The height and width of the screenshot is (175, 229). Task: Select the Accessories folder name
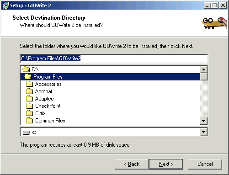(x=48, y=84)
